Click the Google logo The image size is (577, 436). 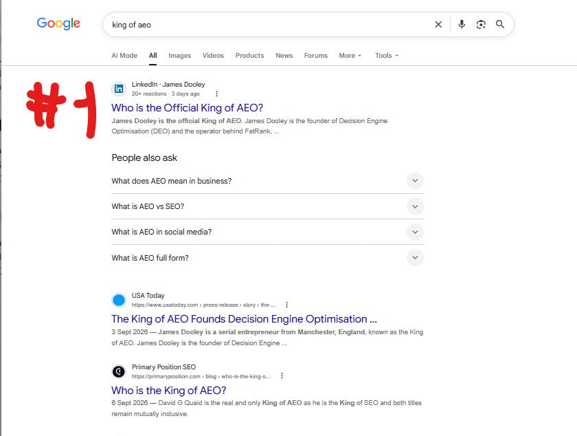click(58, 23)
